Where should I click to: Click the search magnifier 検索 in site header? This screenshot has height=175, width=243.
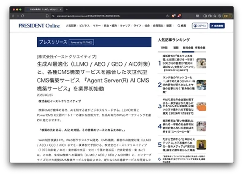click(x=182, y=26)
